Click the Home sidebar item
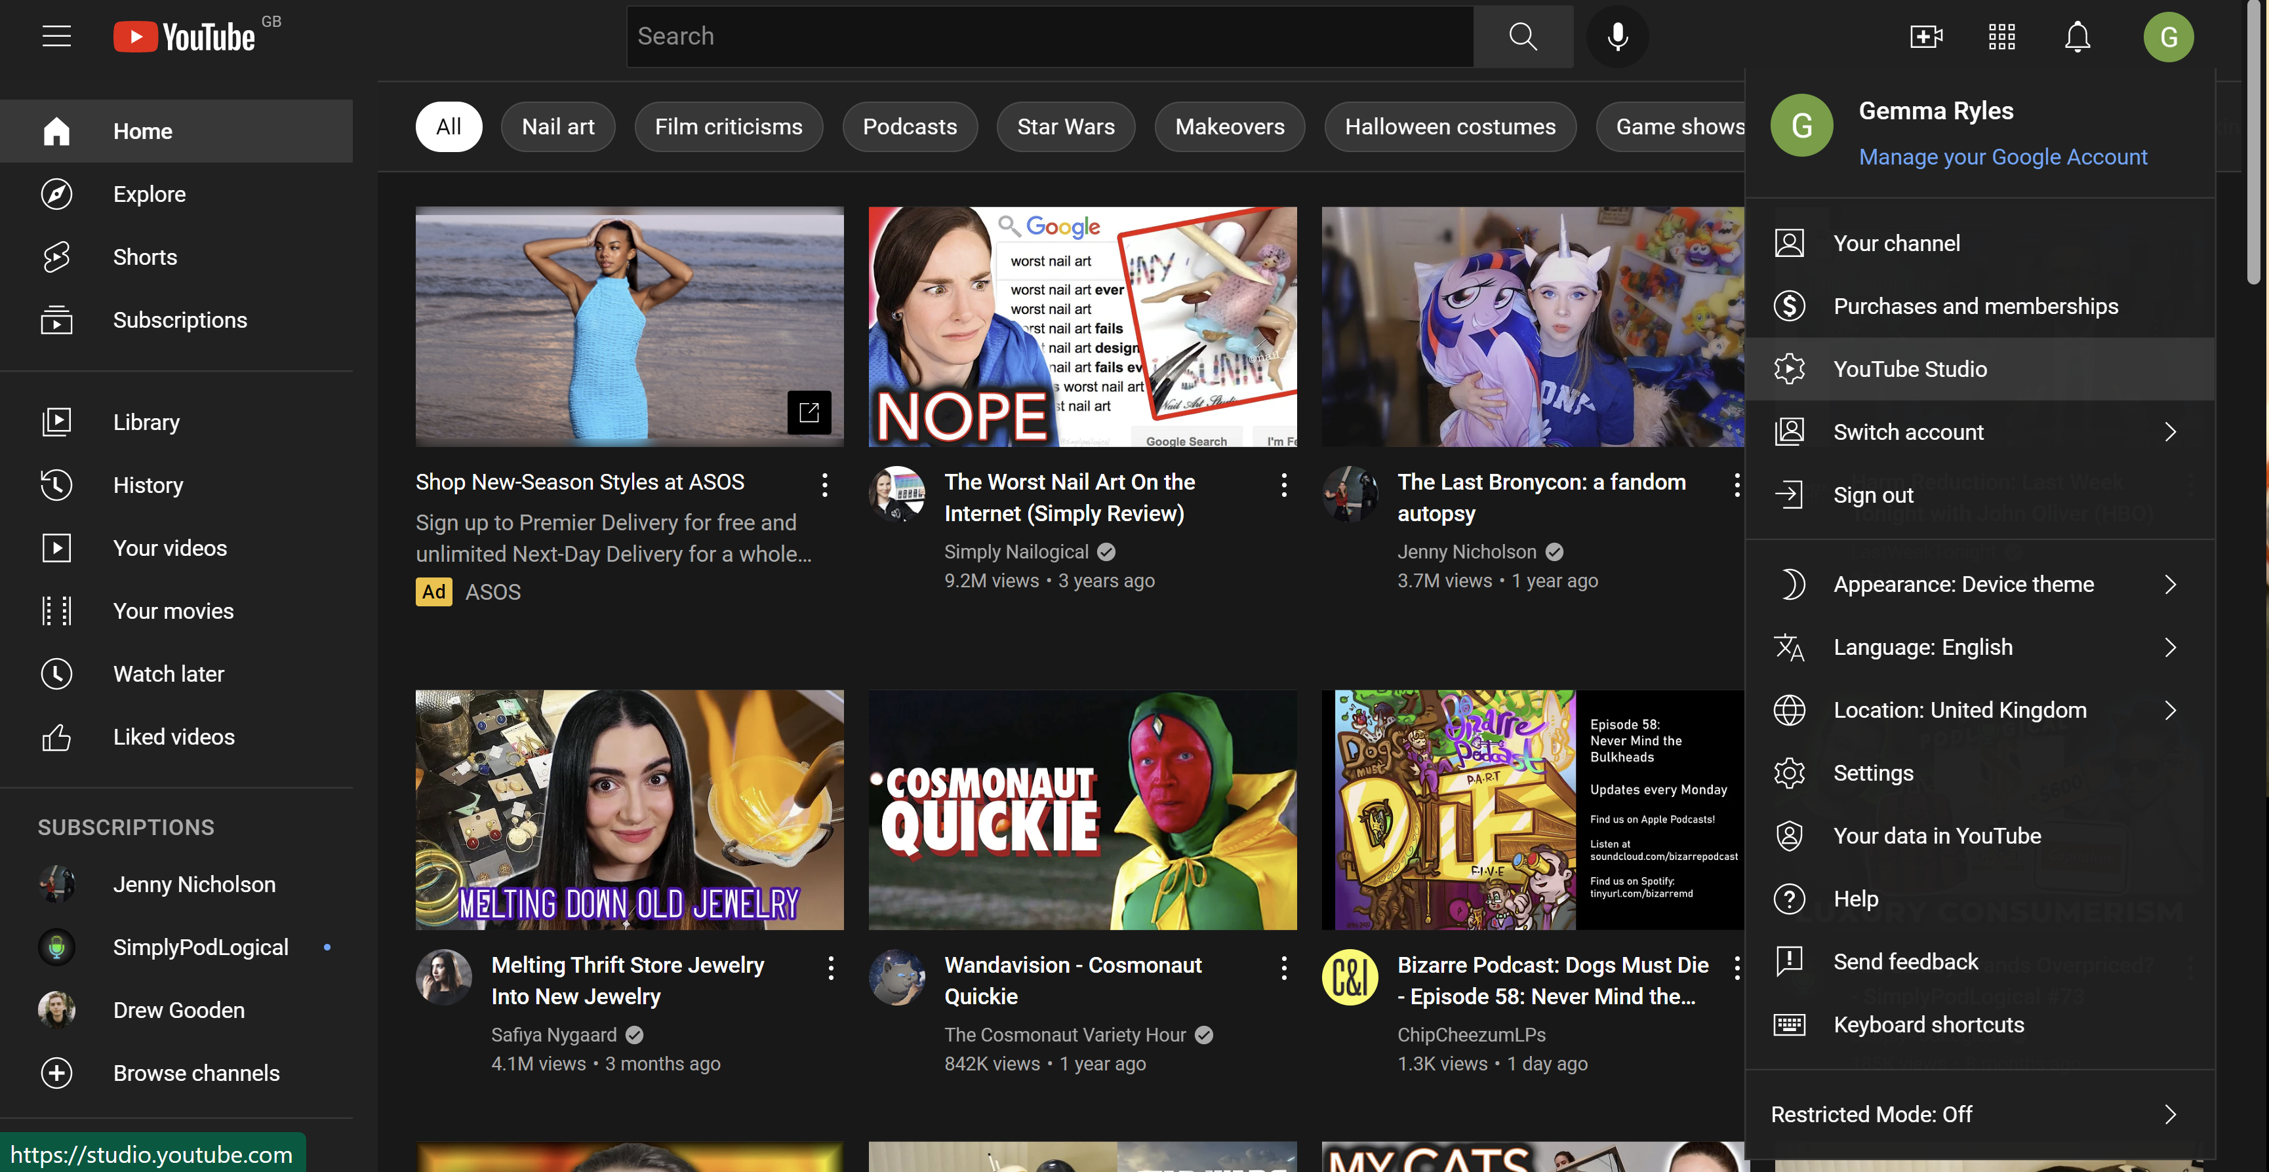Viewport: 2269px width, 1172px height. click(x=176, y=131)
